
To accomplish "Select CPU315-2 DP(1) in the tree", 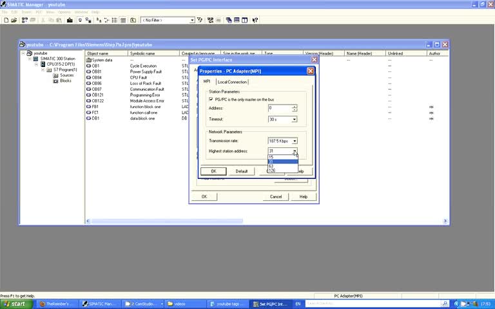I will coord(61,64).
